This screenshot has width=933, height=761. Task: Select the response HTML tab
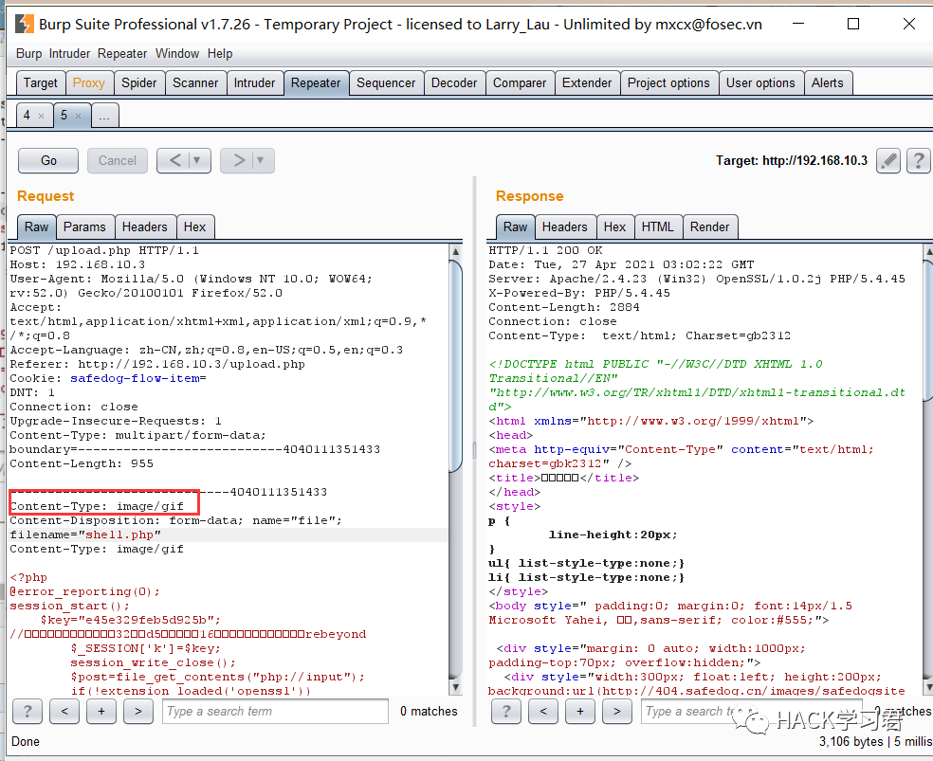[657, 226]
